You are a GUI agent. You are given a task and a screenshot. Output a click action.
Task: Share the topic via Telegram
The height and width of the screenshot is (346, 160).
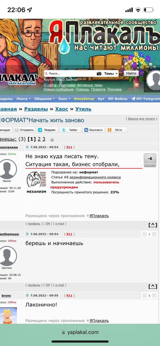pyautogui.click(x=47, y=130)
